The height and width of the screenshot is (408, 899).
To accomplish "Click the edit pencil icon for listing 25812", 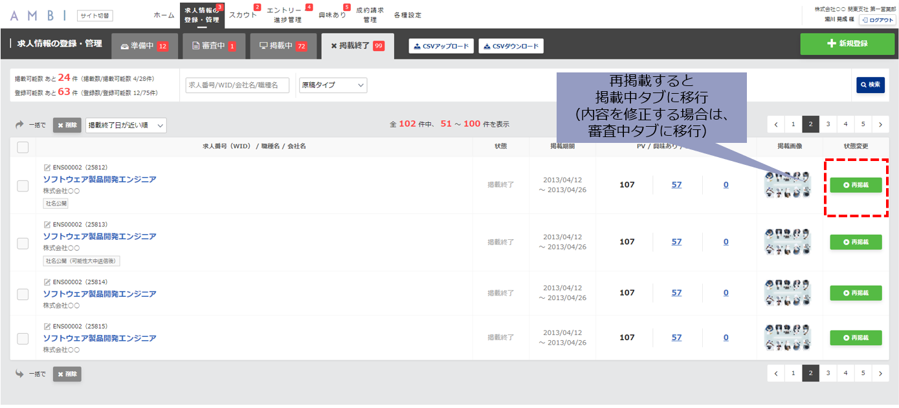I will pyautogui.click(x=47, y=167).
